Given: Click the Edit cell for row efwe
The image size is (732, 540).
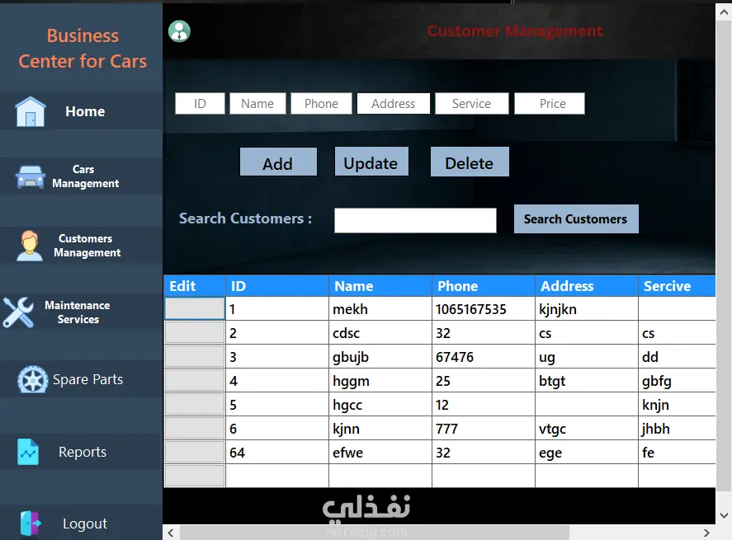Looking at the screenshot, I should point(195,452).
